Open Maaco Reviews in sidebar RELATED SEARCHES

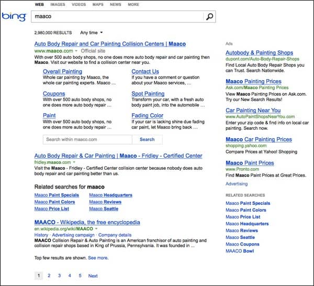242,230
